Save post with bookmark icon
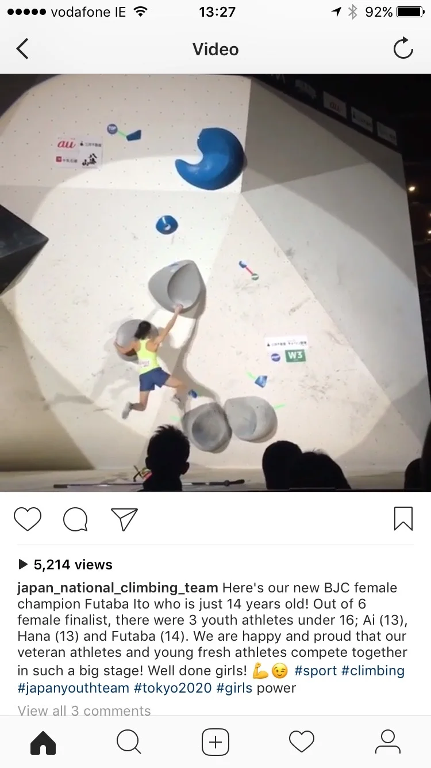Screen dimensions: 431x768 (403, 518)
